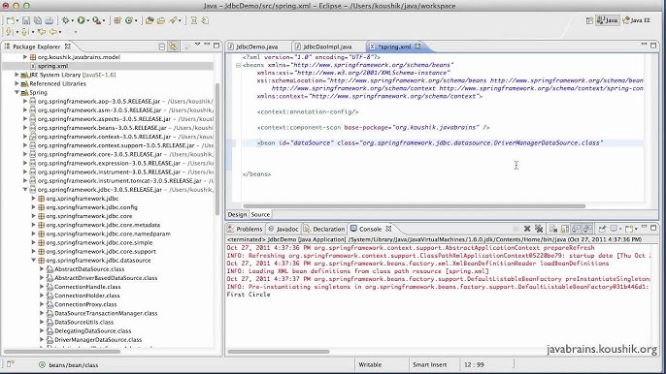Switch to the Java EE perspective
This screenshot has height=374, width=666.
636,20
